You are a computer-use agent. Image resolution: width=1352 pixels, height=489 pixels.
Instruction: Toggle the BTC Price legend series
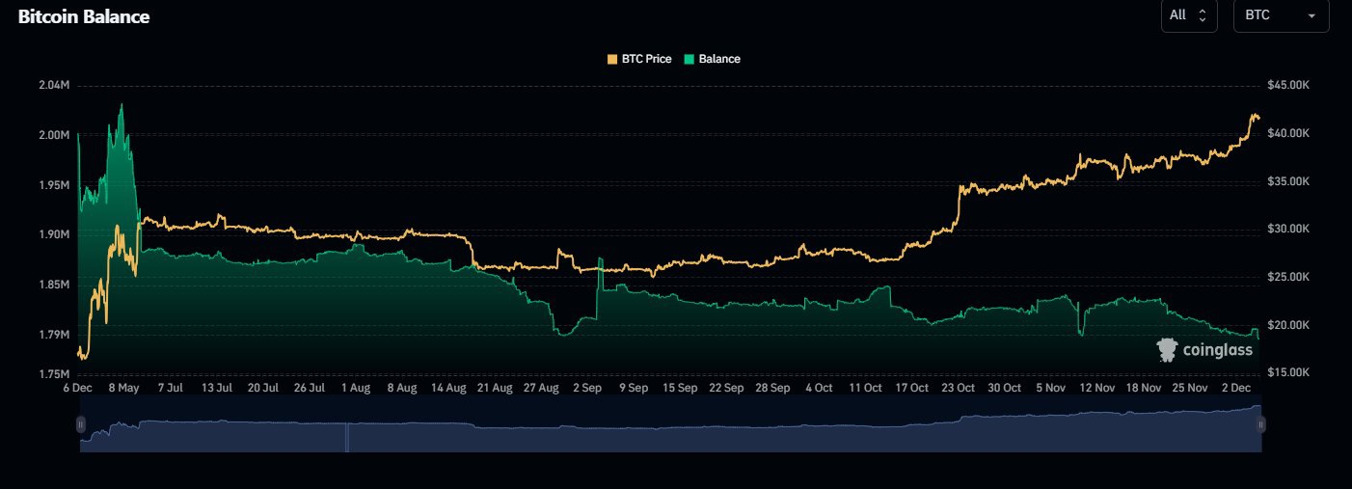(644, 59)
